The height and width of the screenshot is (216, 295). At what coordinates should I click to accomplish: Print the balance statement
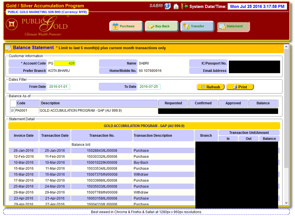click(x=240, y=87)
